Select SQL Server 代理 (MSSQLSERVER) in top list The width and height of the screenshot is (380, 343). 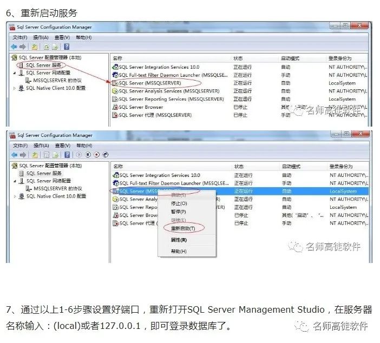coord(155,115)
